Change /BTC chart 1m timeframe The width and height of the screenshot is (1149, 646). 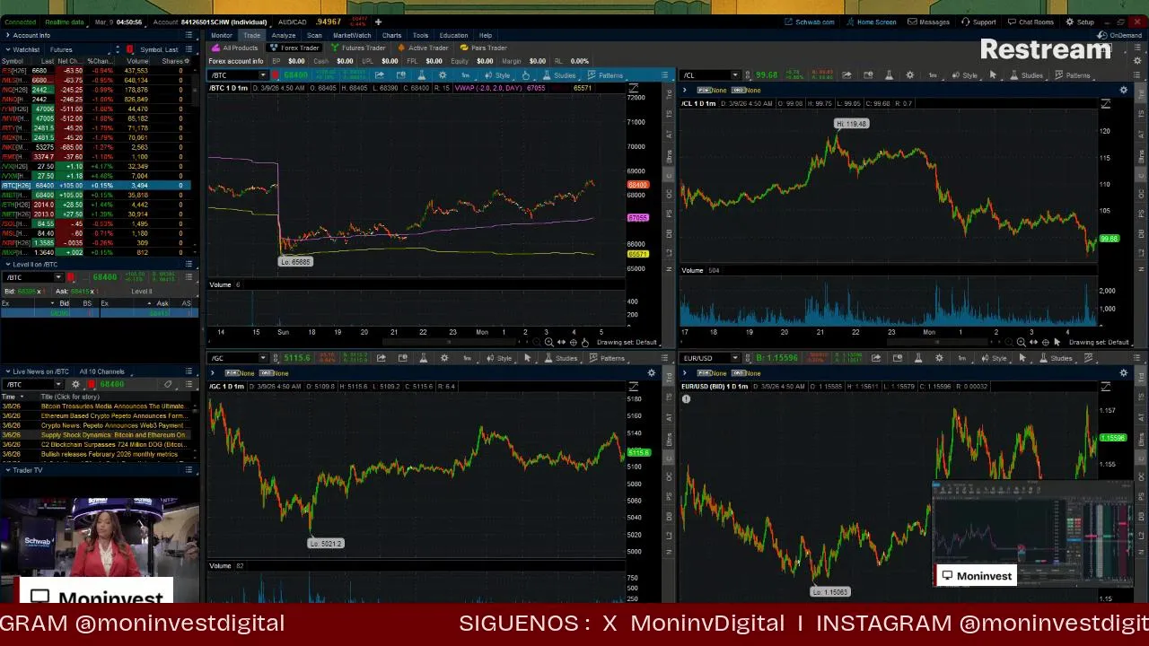(x=466, y=75)
